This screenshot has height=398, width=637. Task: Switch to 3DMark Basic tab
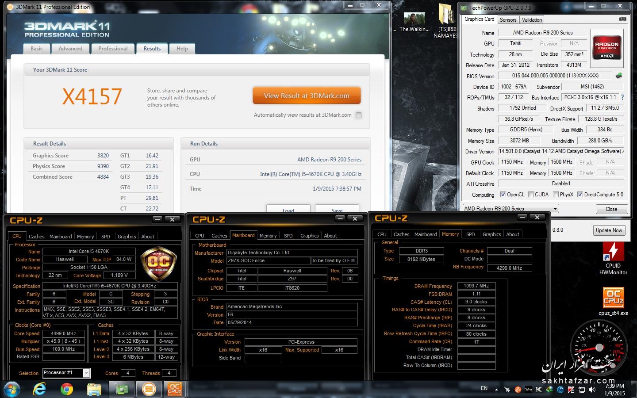pos(37,49)
